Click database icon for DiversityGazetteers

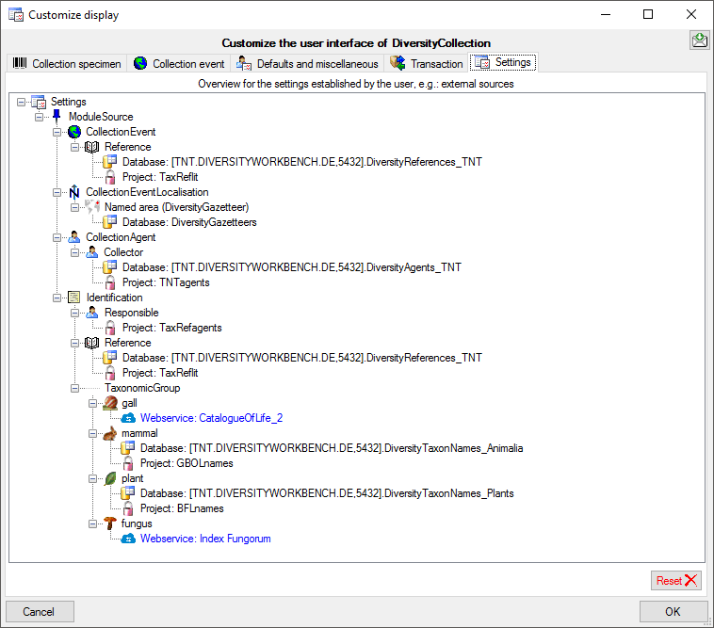tap(110, 221)
